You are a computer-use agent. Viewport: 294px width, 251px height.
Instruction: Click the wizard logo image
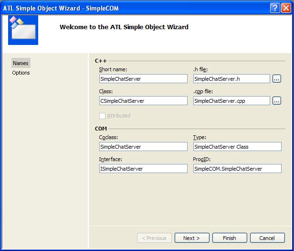23,30
